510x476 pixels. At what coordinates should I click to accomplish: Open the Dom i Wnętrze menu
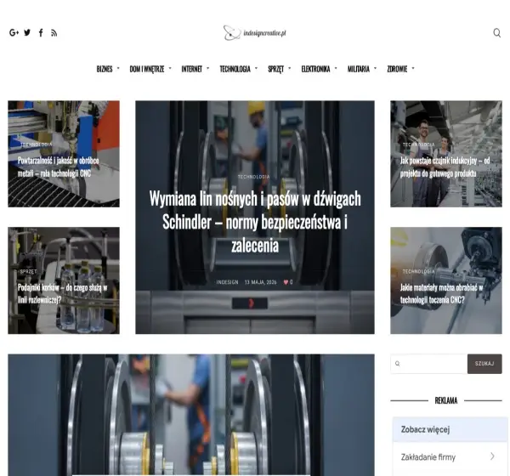click(147, 69)
